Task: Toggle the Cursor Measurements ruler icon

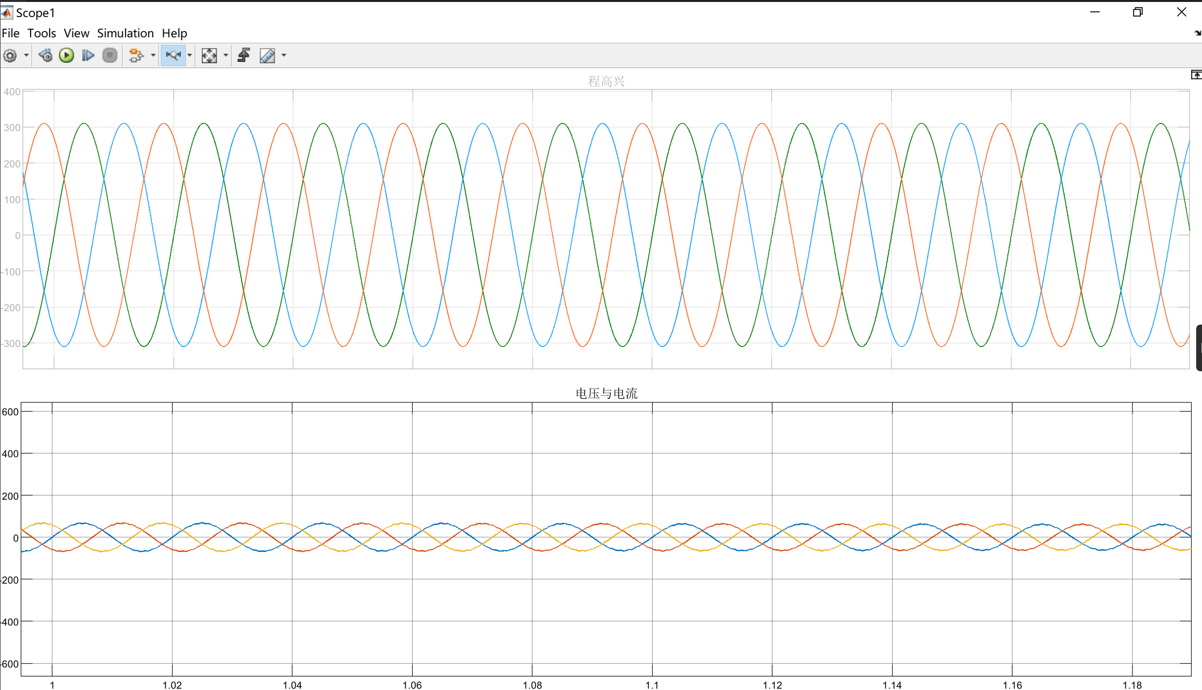Action: [x=267, y=55]
